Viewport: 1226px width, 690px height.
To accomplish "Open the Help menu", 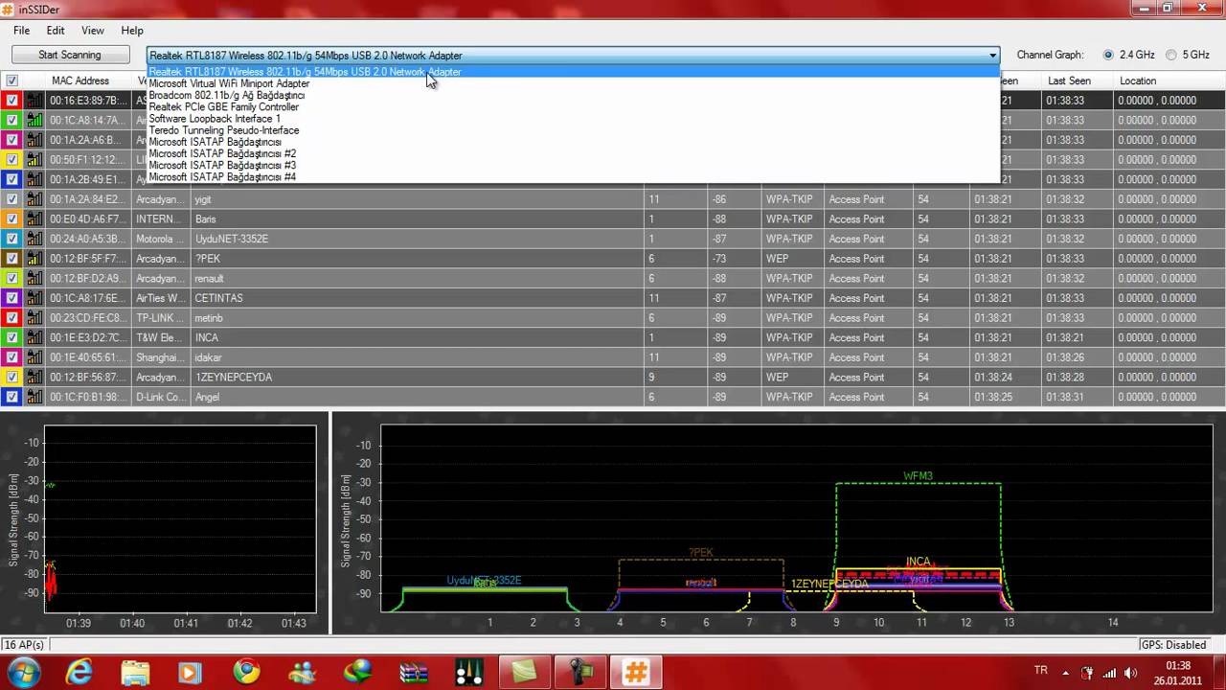I will (x=132, y=31).
